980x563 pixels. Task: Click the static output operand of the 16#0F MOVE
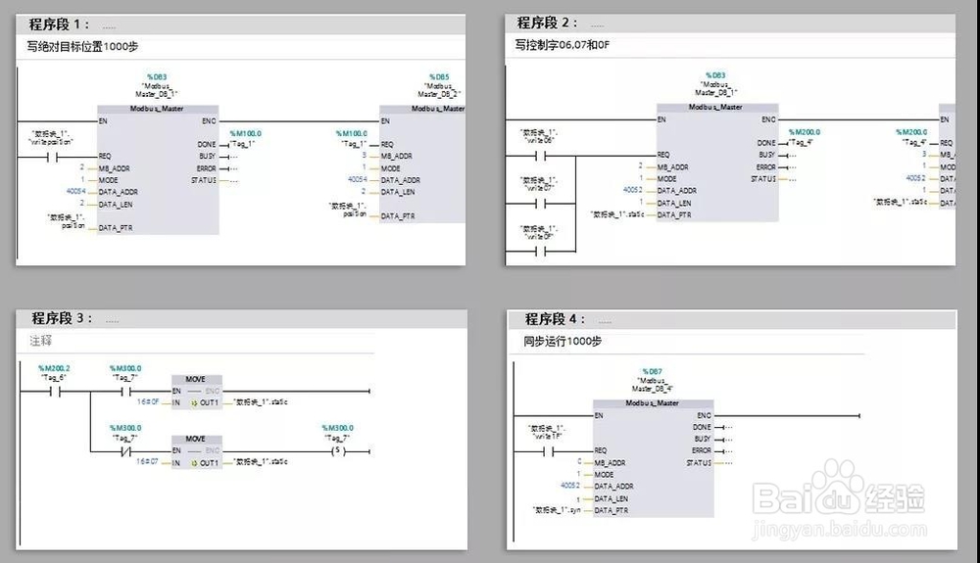click(261, 402)
